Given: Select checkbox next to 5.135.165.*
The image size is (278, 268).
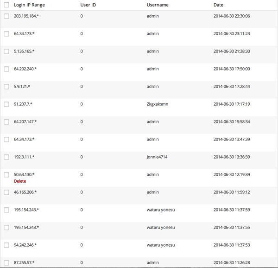Looking at the screenshot, I should point(6,51).
